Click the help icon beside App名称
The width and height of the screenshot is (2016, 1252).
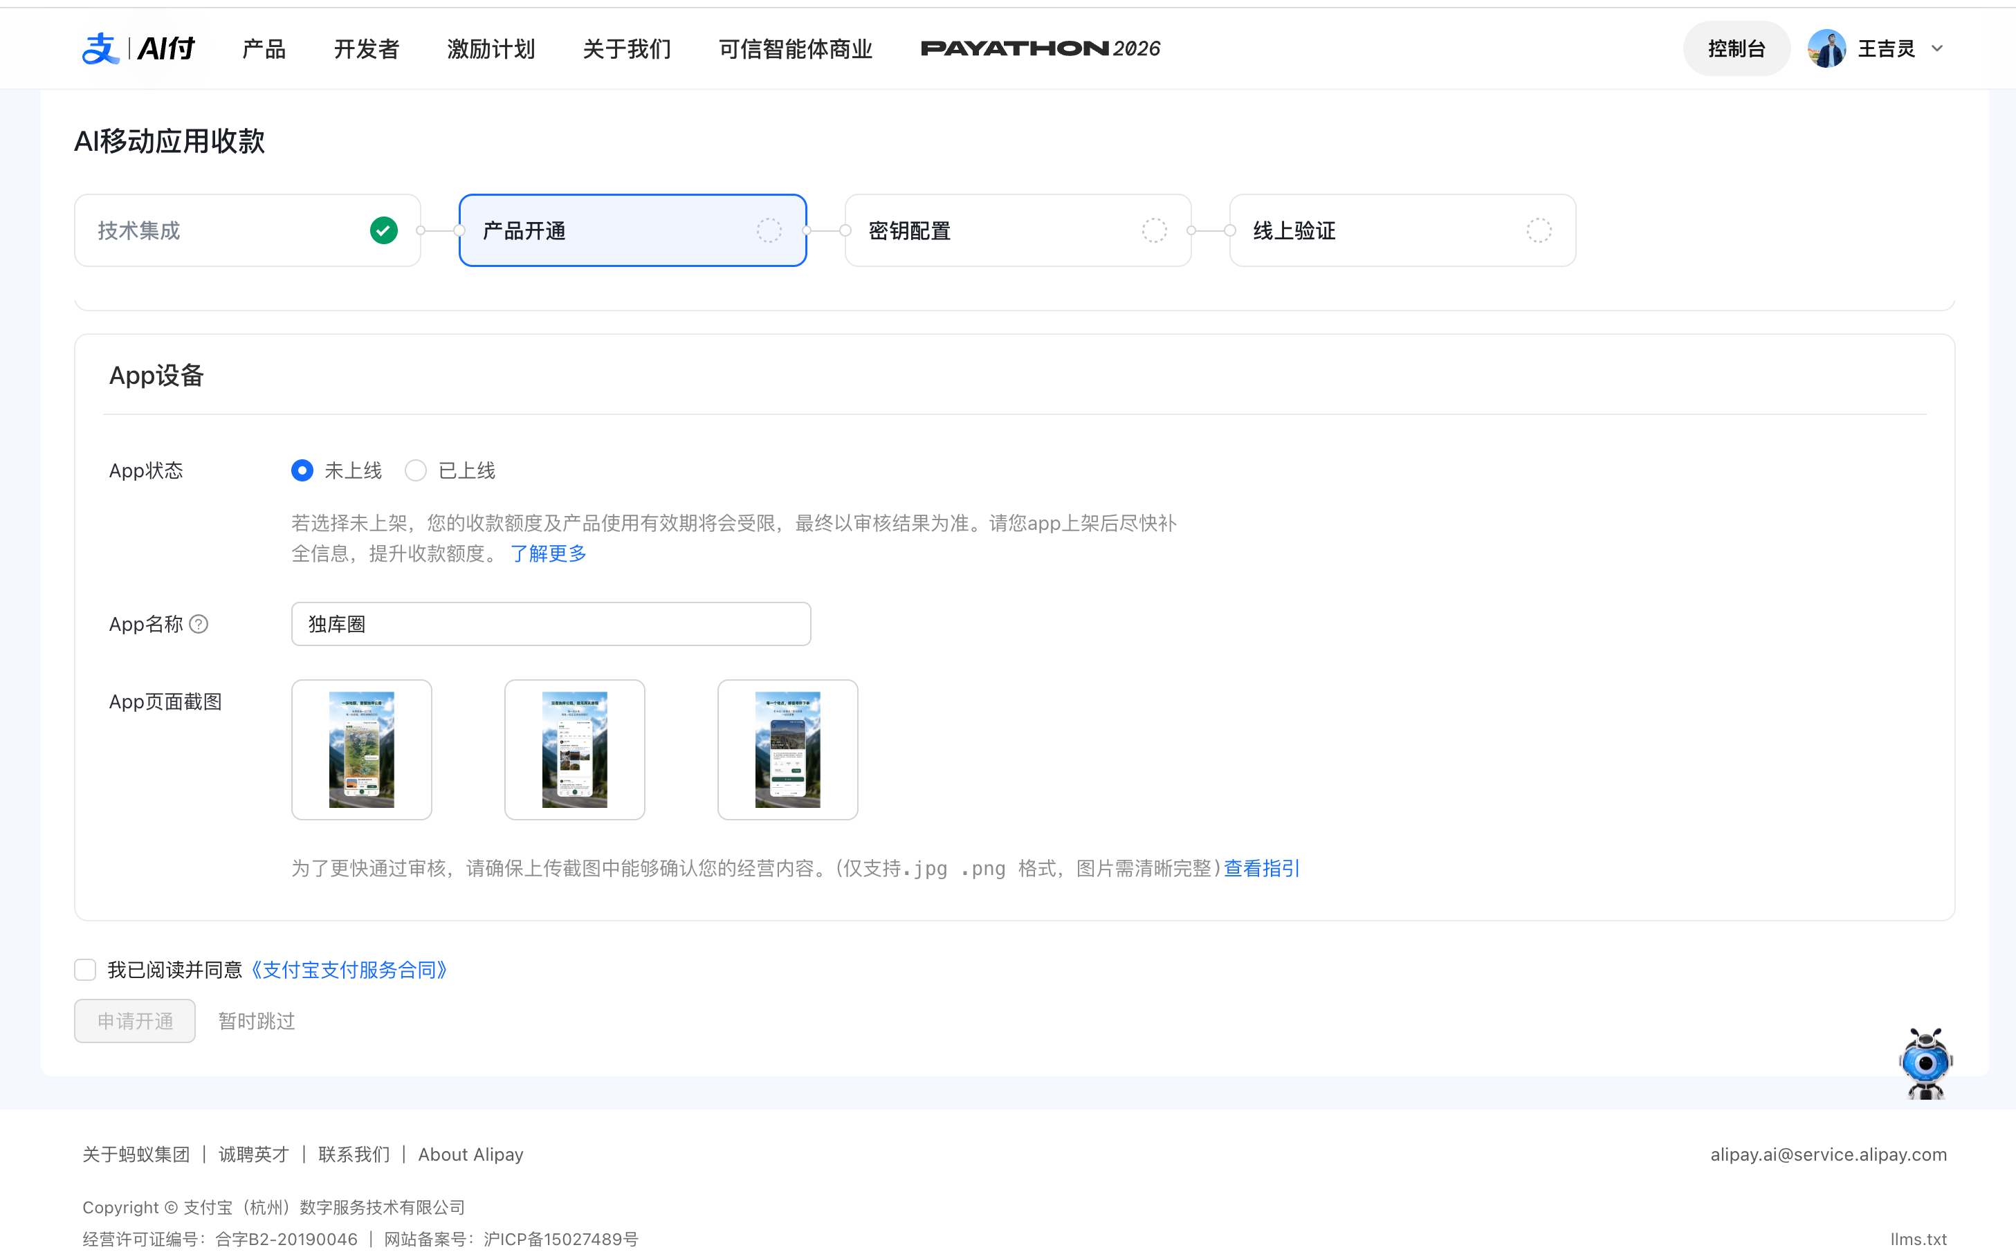tap(199, 625)
